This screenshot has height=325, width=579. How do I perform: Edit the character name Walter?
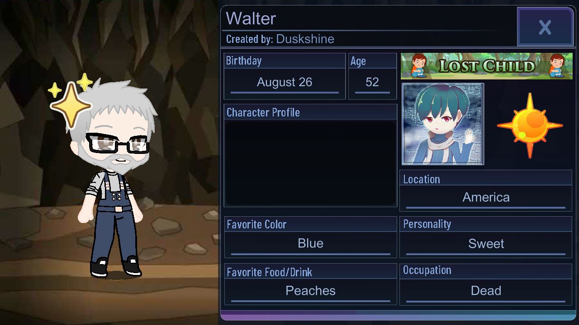point(251,19)
